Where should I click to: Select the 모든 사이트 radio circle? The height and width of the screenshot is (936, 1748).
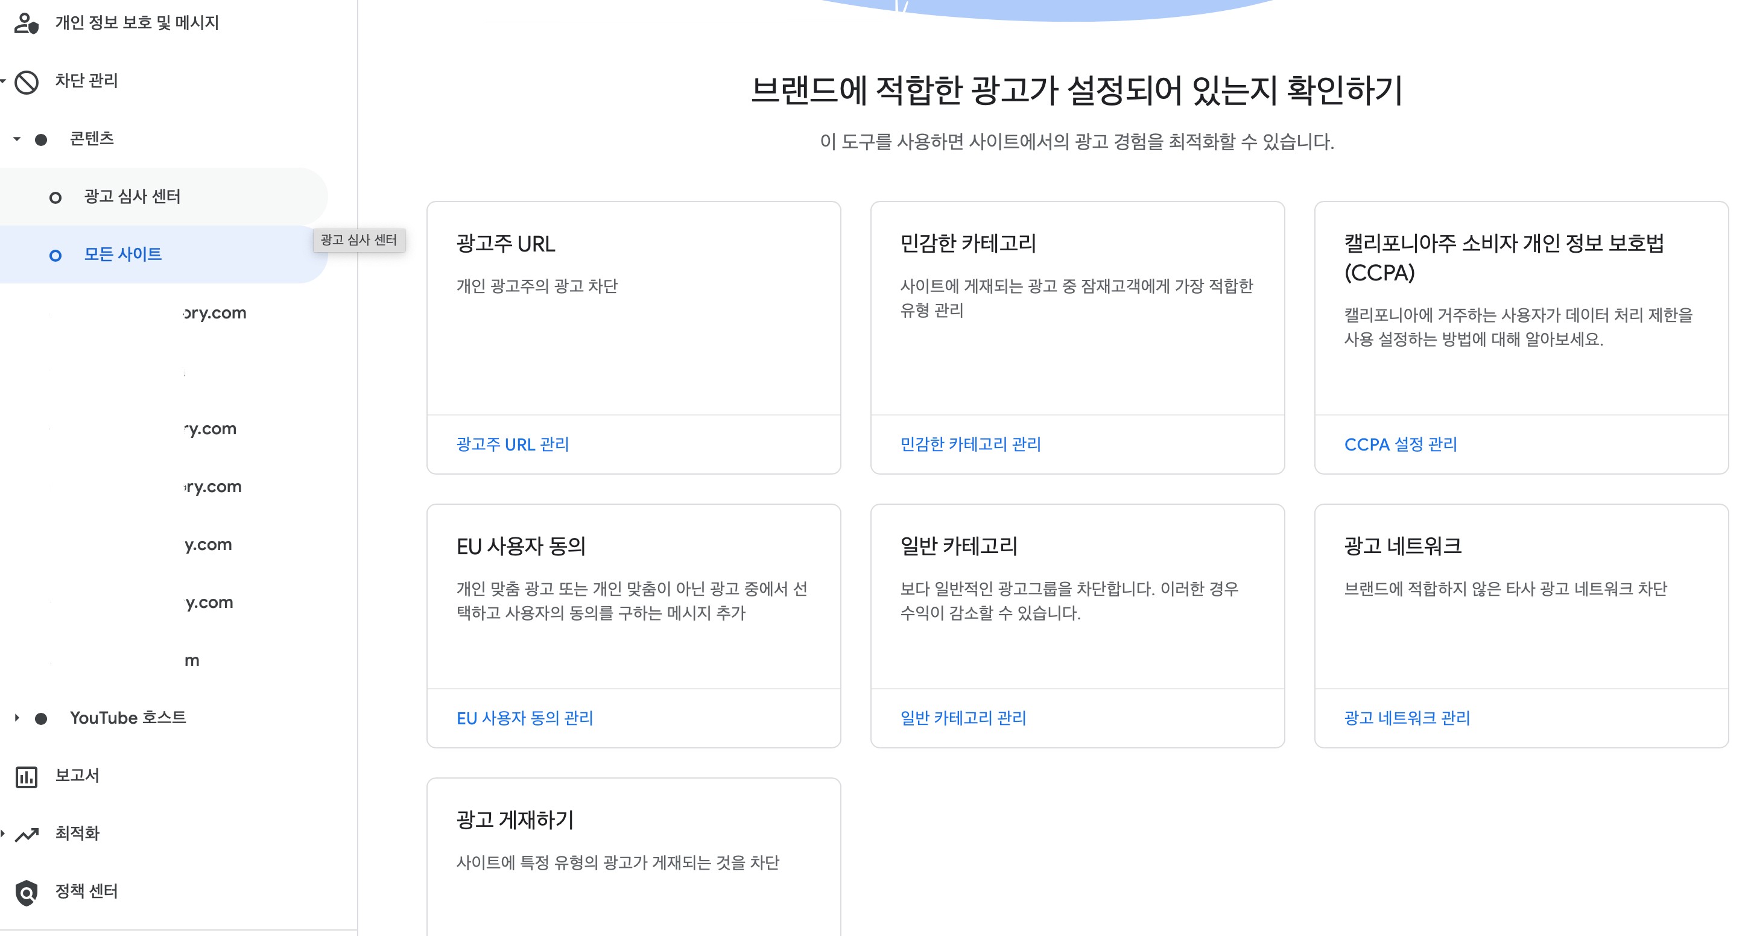tap(54, 256)
